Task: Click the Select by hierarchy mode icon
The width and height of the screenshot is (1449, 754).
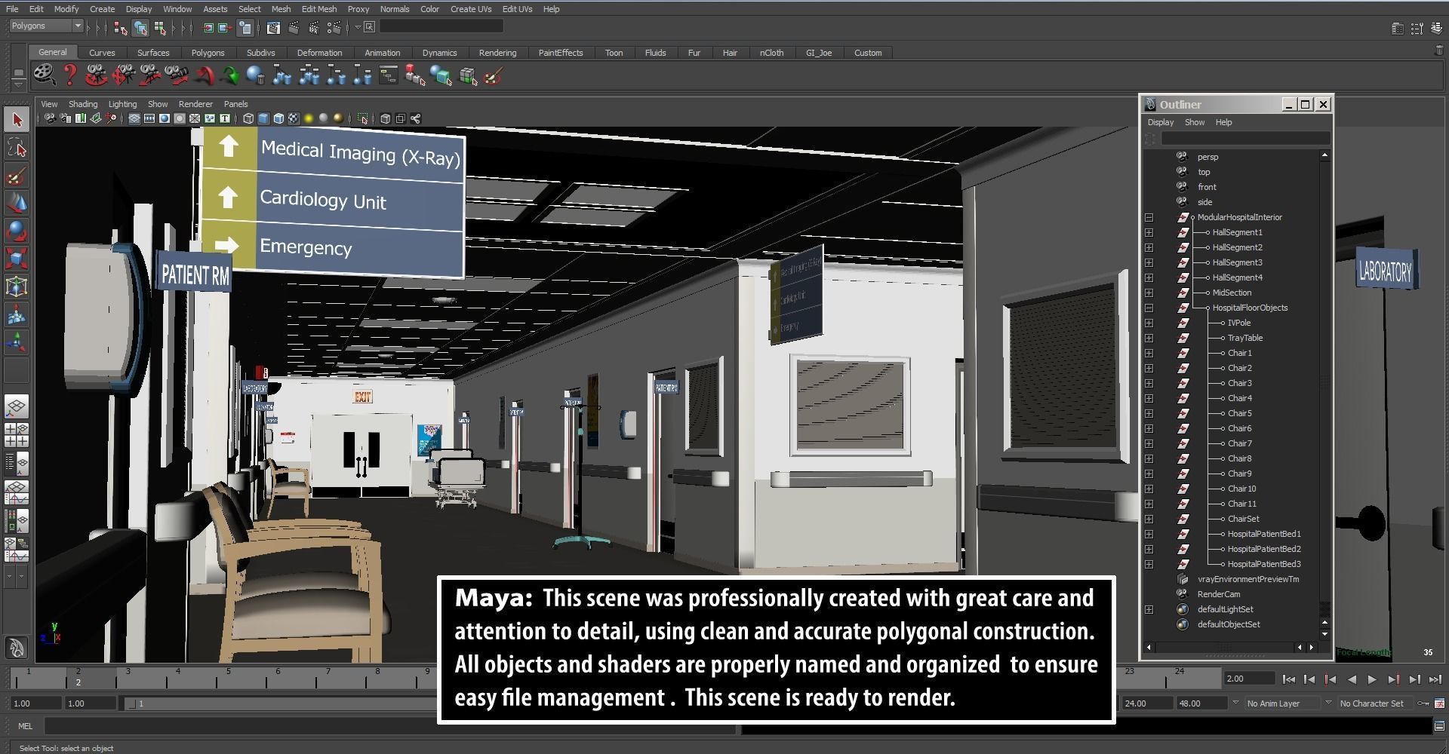Action: pos(121,28)
